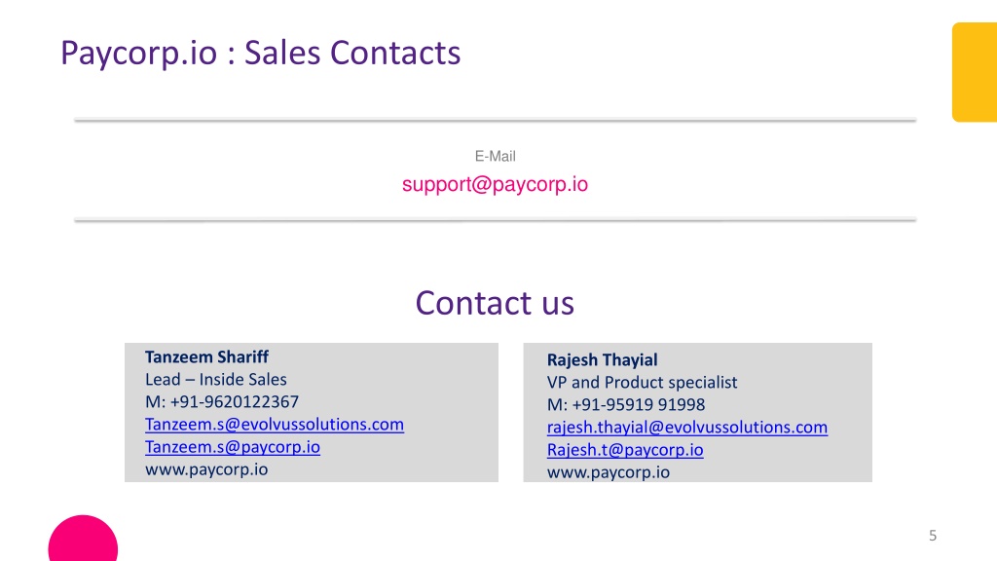
Task: Click the horizontal divider line below the title
Action: tap(495, 120)
